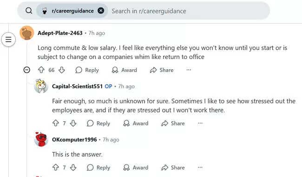Focus the Search in r/careerguidance field
302x177 pixels.
(x=189, y=11)
